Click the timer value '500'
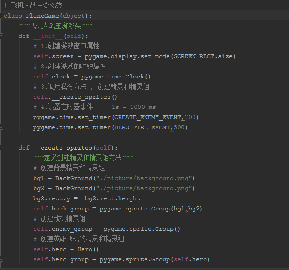This screenshot has height=270, width=289. tap(179, 127)
